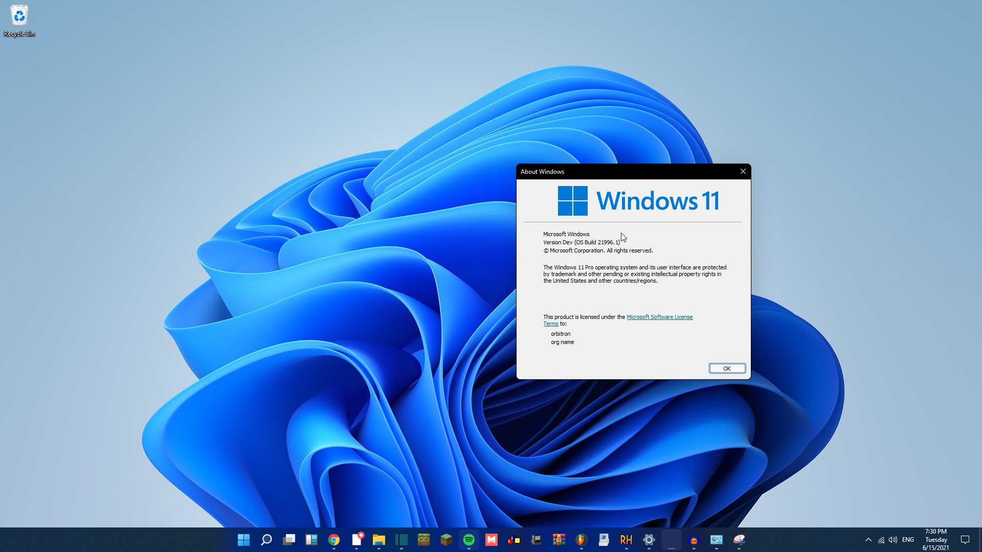Launch Google Chrome from the taskbar
982x552 pixels.
[334, 540]
